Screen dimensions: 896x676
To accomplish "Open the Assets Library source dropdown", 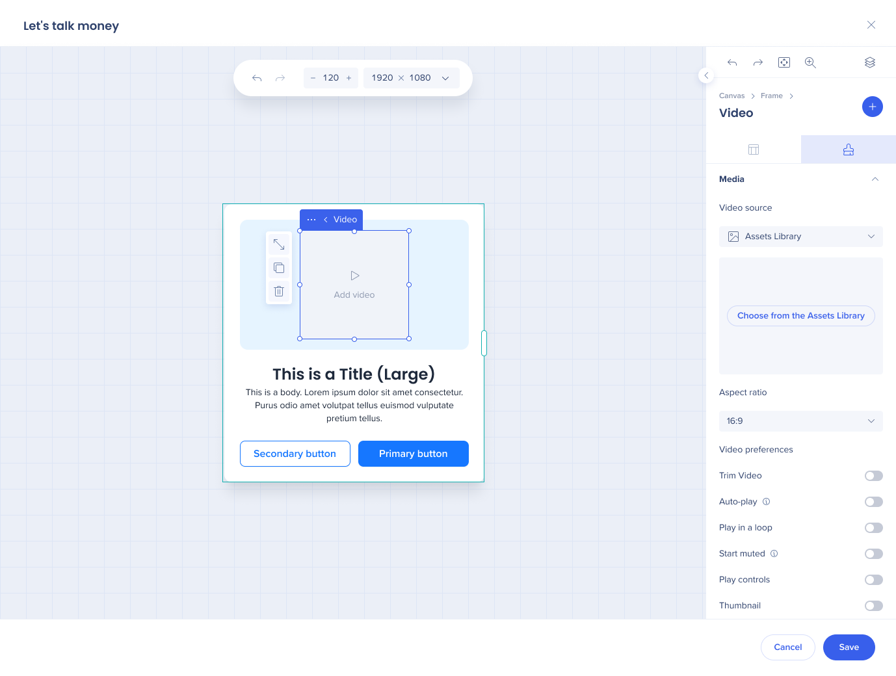I will 800,237.
